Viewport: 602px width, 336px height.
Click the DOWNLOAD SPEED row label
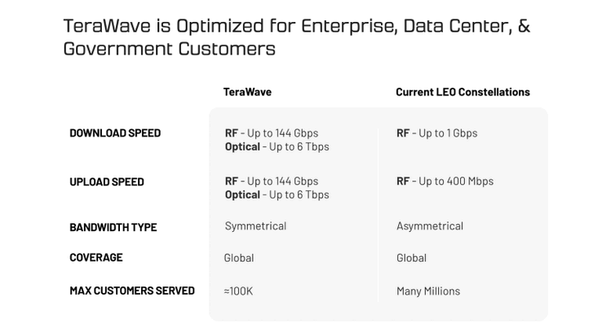(115, 133)
